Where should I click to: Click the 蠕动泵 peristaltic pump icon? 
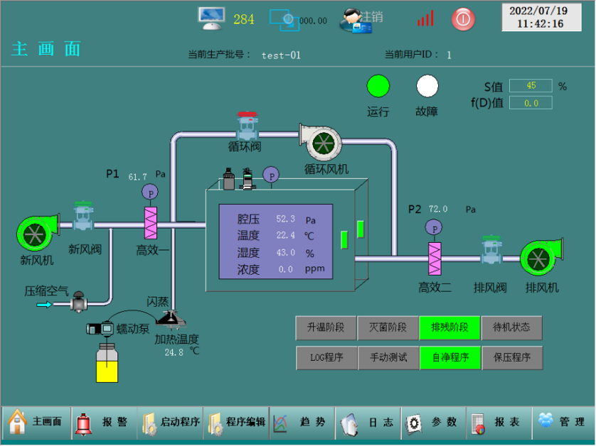[x=100, y=329]
